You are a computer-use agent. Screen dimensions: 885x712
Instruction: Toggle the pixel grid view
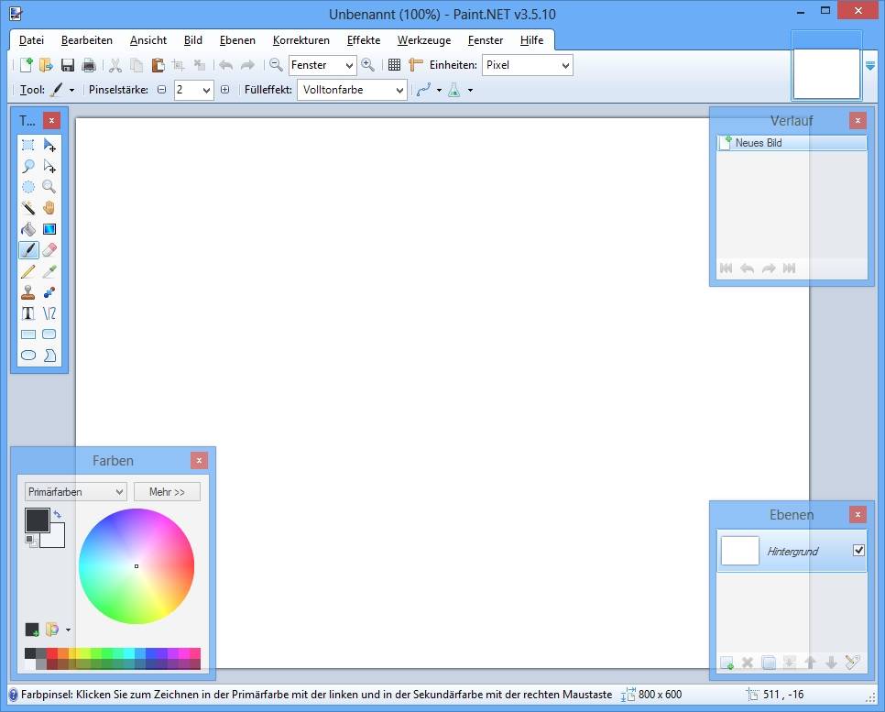395,65
